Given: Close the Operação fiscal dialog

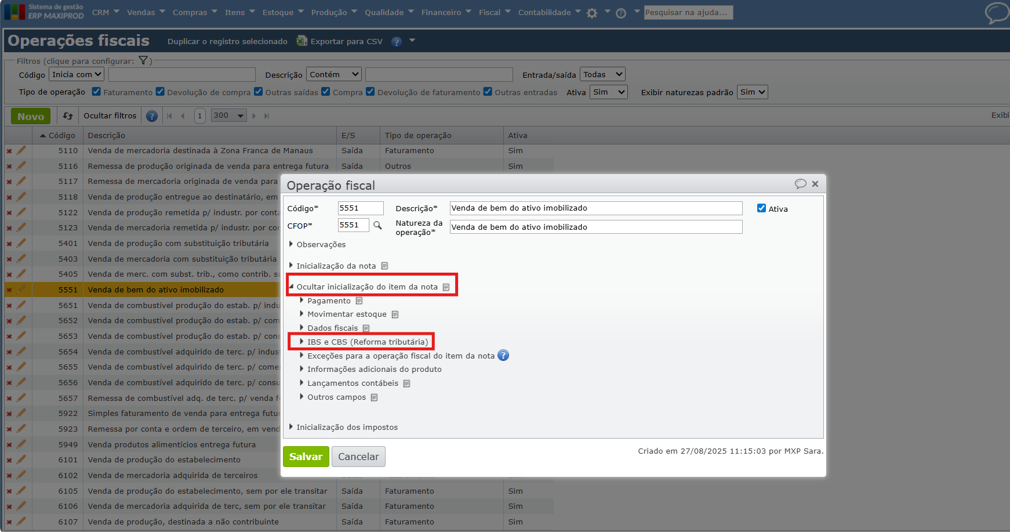Looking at the screenshot, I should click(x=815, y=184).
